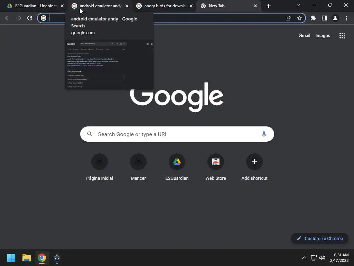The width and height of the screenshot is (354, 266).
Task: Open Gmail link
Action: 304,36
